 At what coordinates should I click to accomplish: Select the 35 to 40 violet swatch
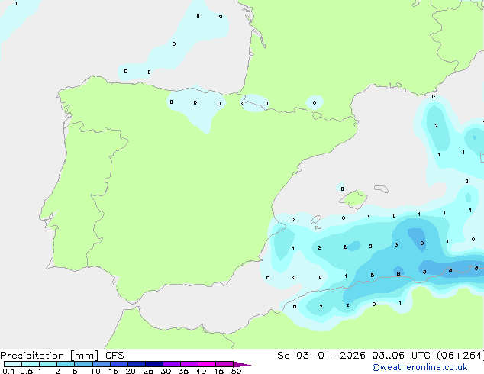189,364
